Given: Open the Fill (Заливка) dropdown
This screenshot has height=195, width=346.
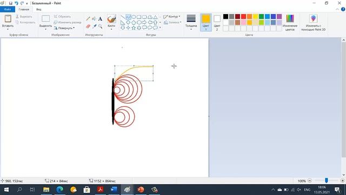Looking at the screenshot, I should [172, 22].
